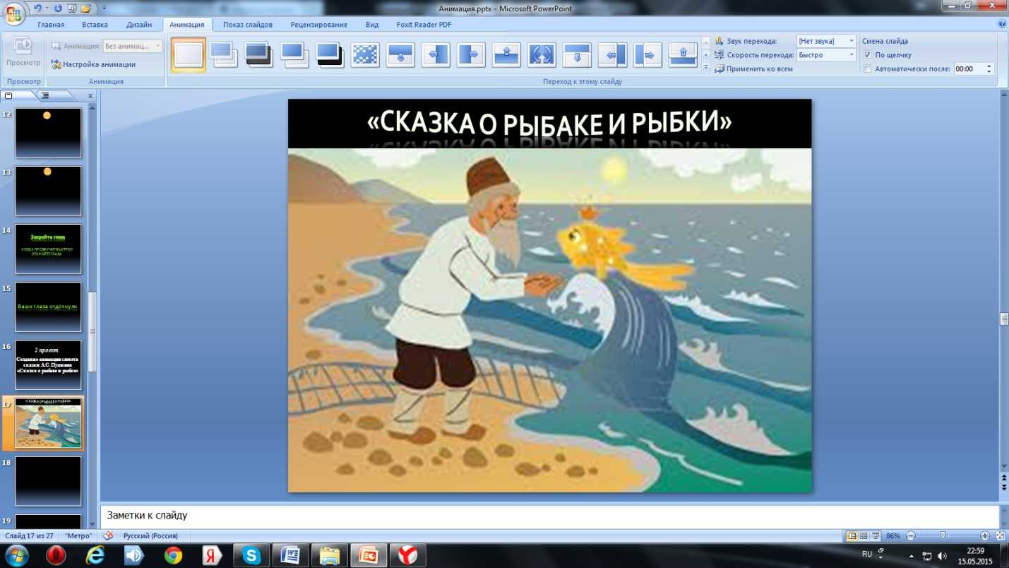This screenshot has height=568, width=1009.
Task: Select slide 16 thumbnail '2 проект'
Action: (48, 365)
